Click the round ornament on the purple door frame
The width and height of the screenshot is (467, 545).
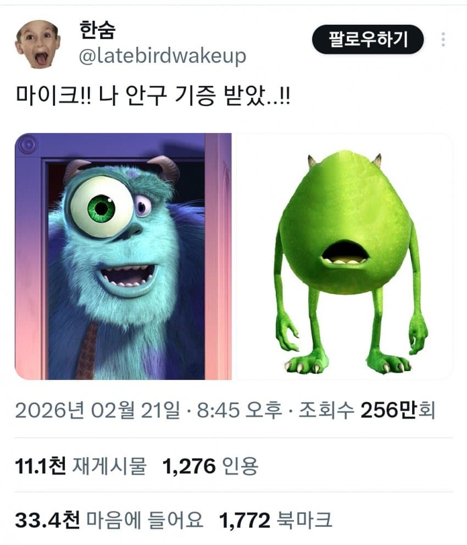(x=29, y=144)
